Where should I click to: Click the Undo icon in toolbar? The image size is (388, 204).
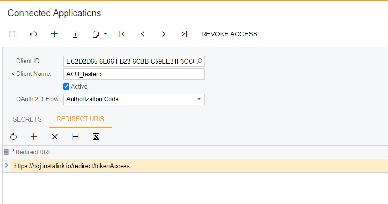coord(33,34)
